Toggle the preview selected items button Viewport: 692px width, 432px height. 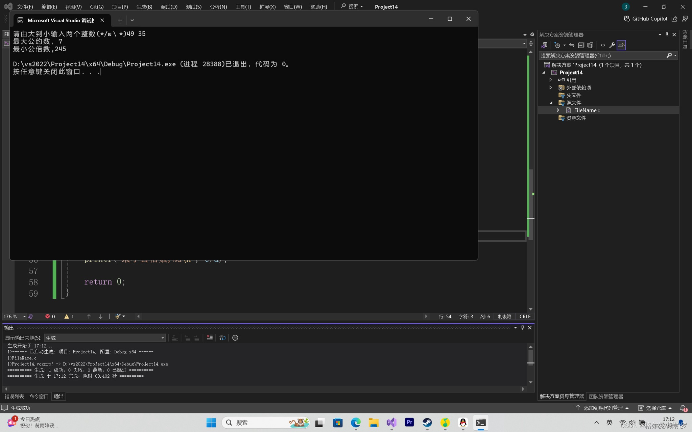(621, 45)
